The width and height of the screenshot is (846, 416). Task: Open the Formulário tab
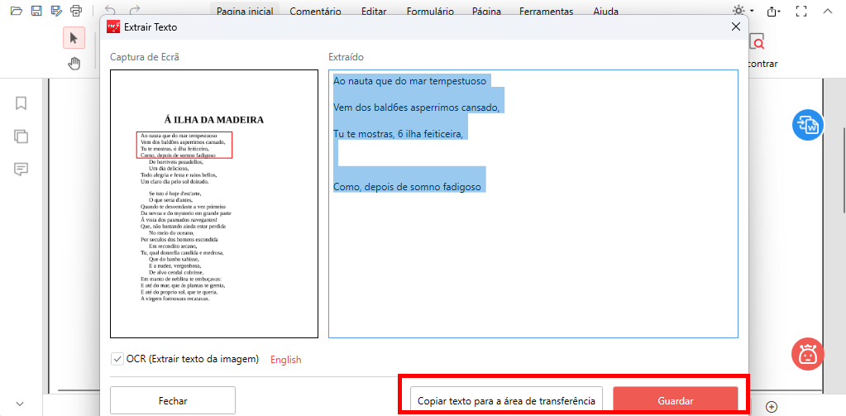(x=430, y=10)
